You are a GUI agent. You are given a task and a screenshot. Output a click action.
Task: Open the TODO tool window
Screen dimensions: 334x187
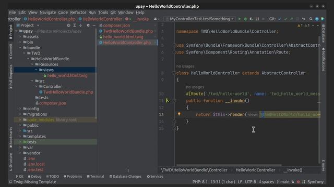[52, 177]
